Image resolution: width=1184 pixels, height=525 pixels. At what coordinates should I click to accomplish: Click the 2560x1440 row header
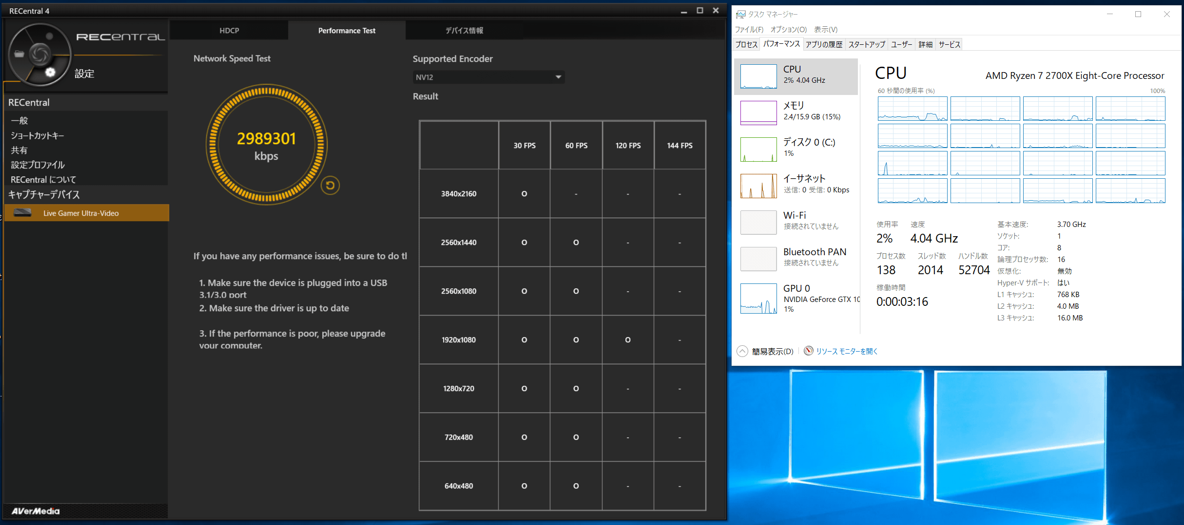tap(459, 242)
